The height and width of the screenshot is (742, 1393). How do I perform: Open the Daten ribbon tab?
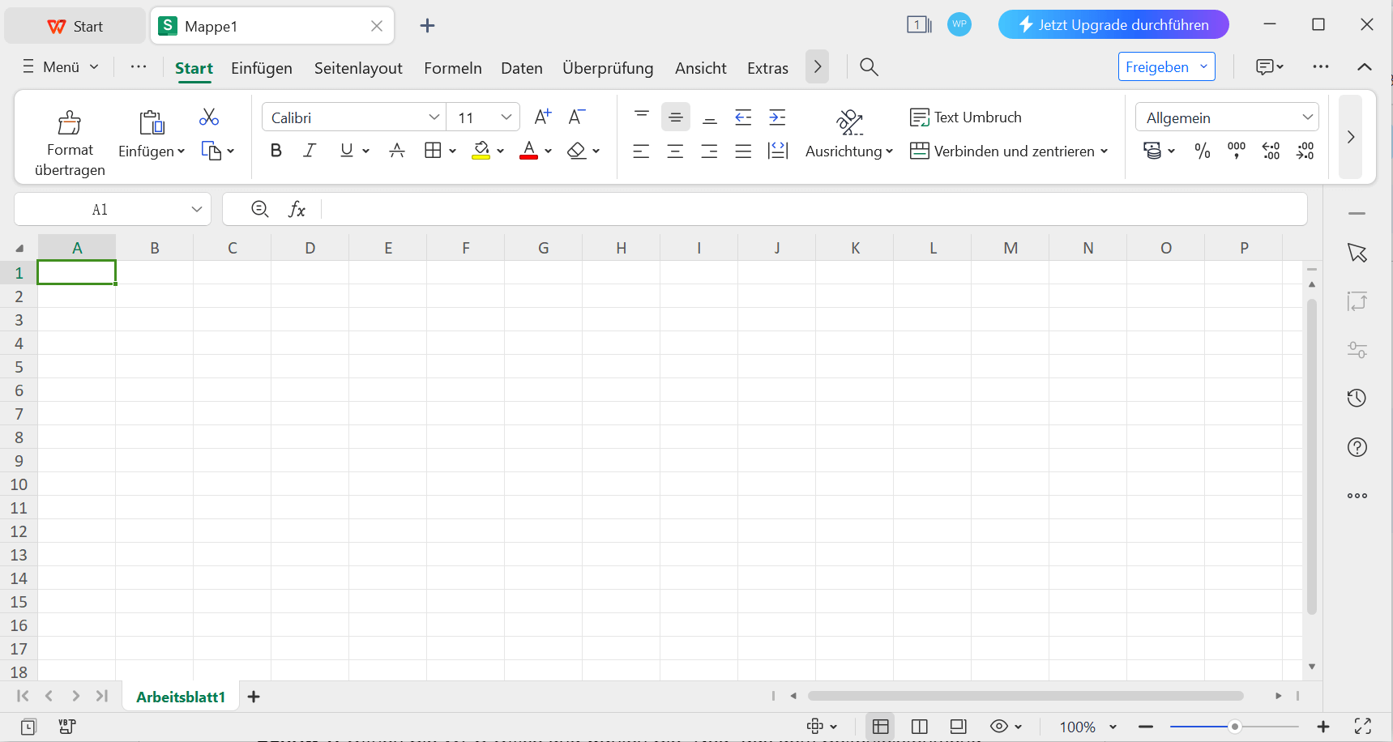[521, 68]
